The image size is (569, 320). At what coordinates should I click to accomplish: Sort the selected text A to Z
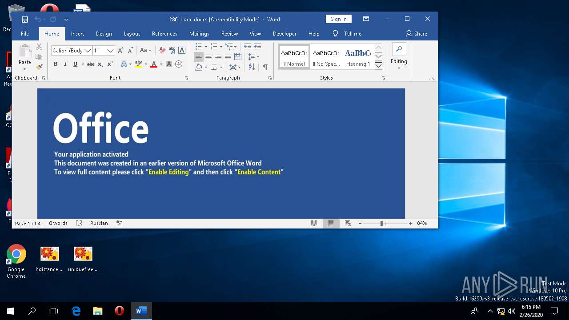pyautogui.click(x=252, y=67)
